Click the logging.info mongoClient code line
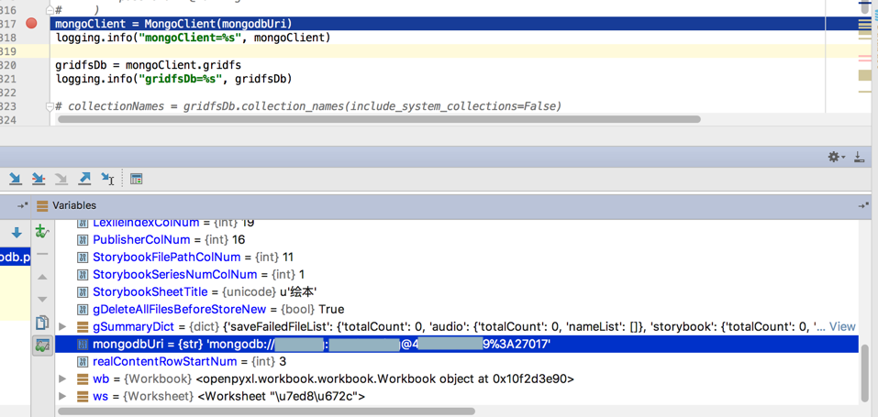The width and height of the screenshot is (878, 417). tap(194, 38)
